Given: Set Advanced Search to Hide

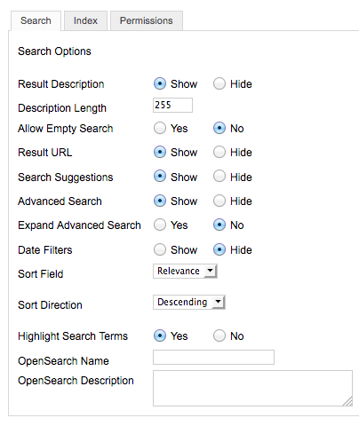Looking at the screenshot, I should point(219,201).
